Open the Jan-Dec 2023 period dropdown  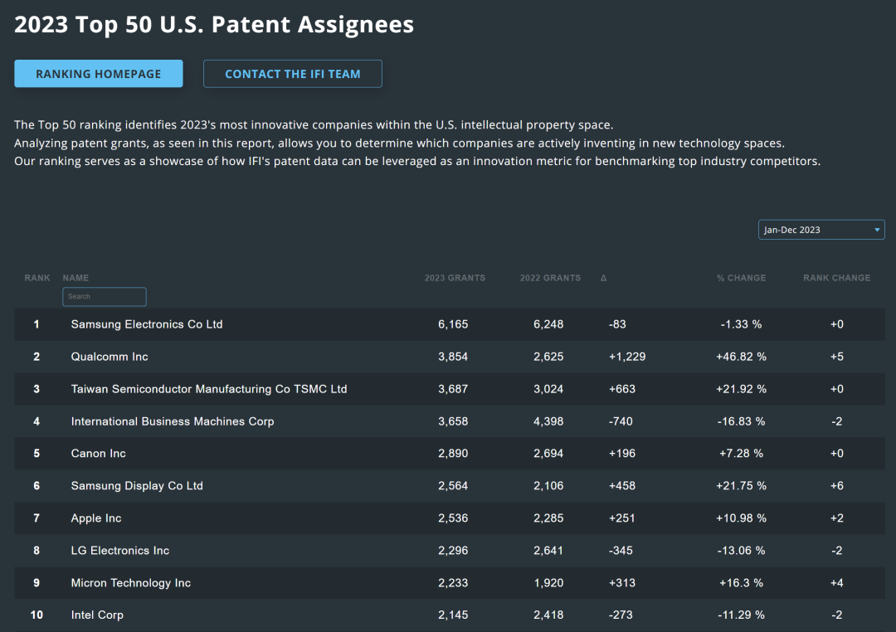(821, 230)
